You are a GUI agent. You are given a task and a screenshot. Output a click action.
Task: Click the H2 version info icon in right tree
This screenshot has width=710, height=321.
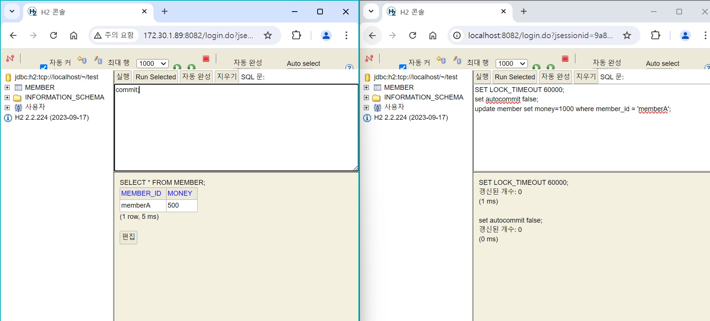click(x=367, y=118)
